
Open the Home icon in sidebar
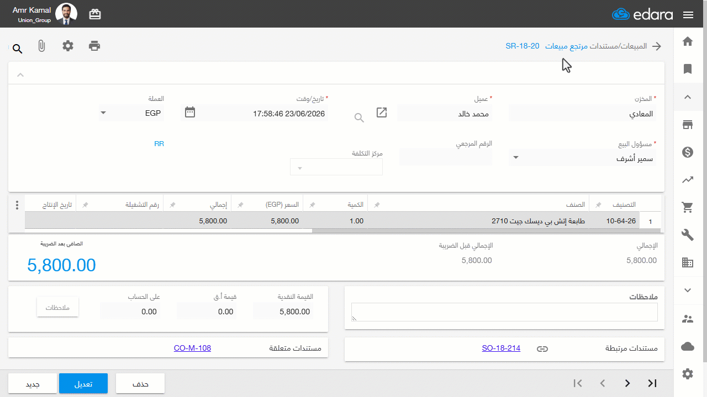[x=688, y=41]
